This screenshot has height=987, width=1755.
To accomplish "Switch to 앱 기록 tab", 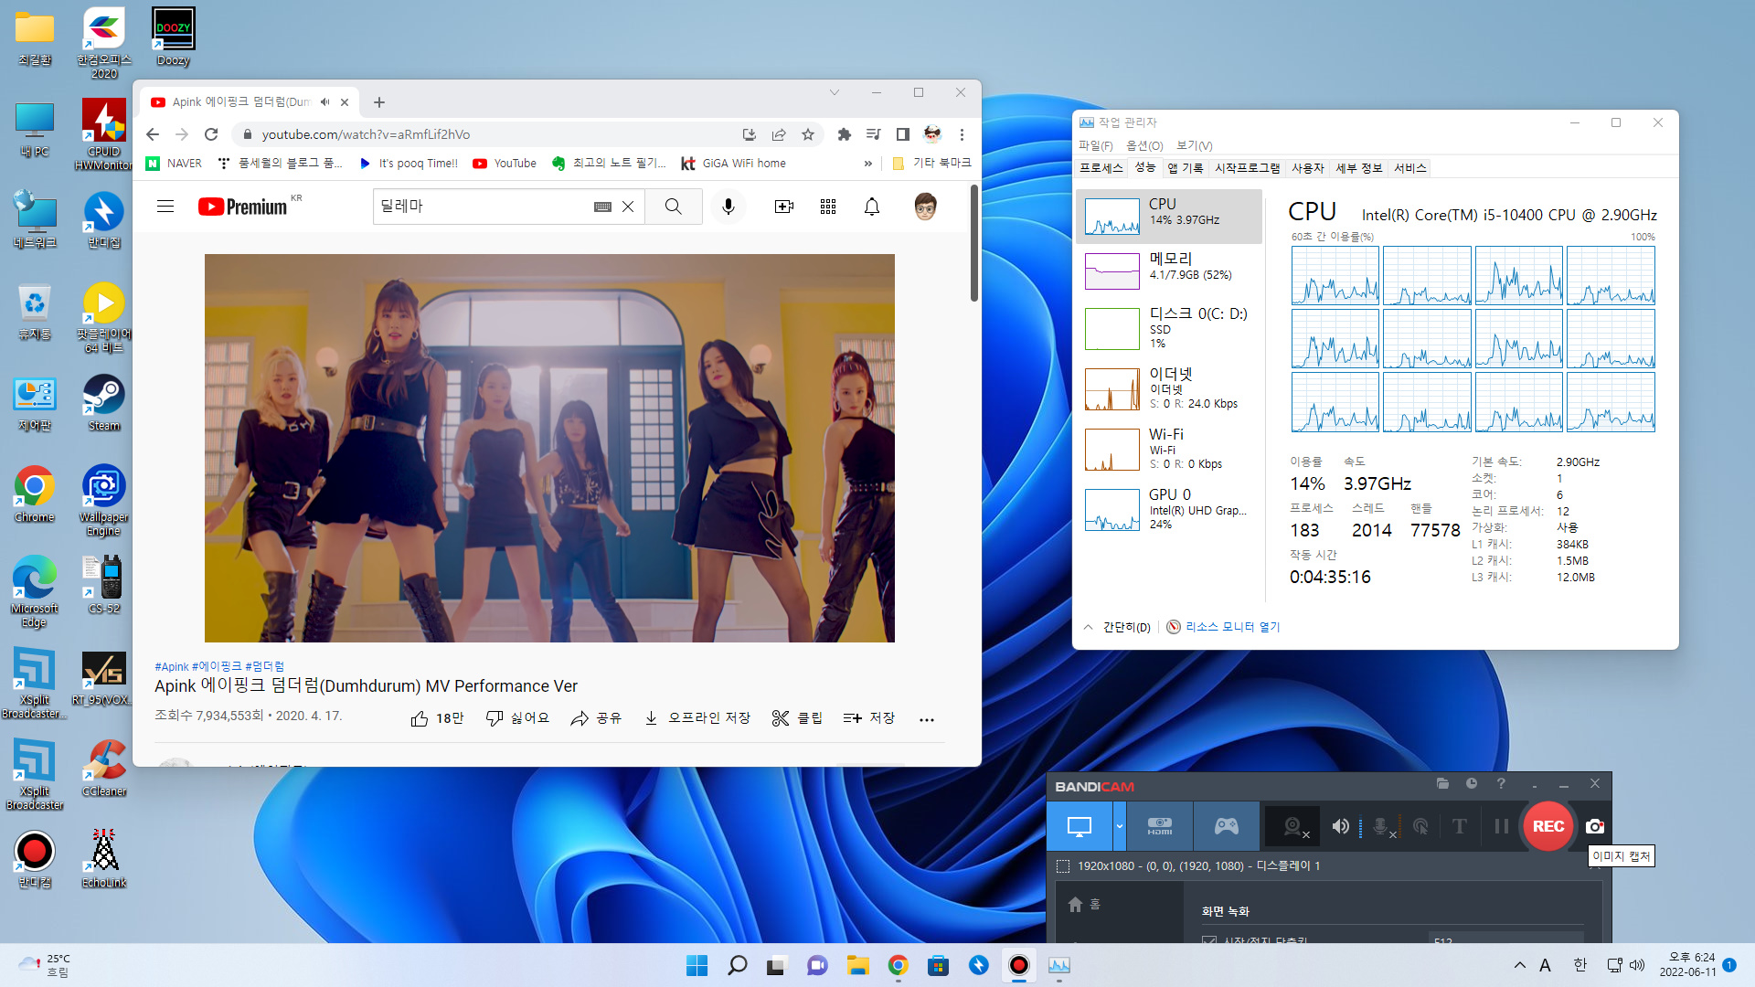I will [1185, 168].
